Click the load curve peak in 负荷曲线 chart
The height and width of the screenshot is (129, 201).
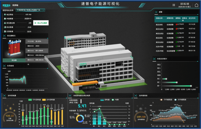click(x=24, y=76)
